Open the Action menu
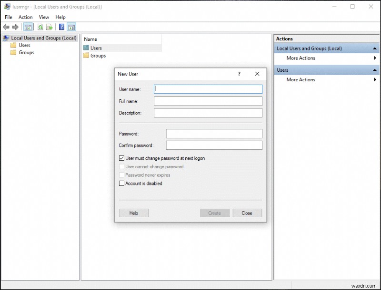Viewport: 381px width, 290px height. pyautogui.click(x=26, y=17)
